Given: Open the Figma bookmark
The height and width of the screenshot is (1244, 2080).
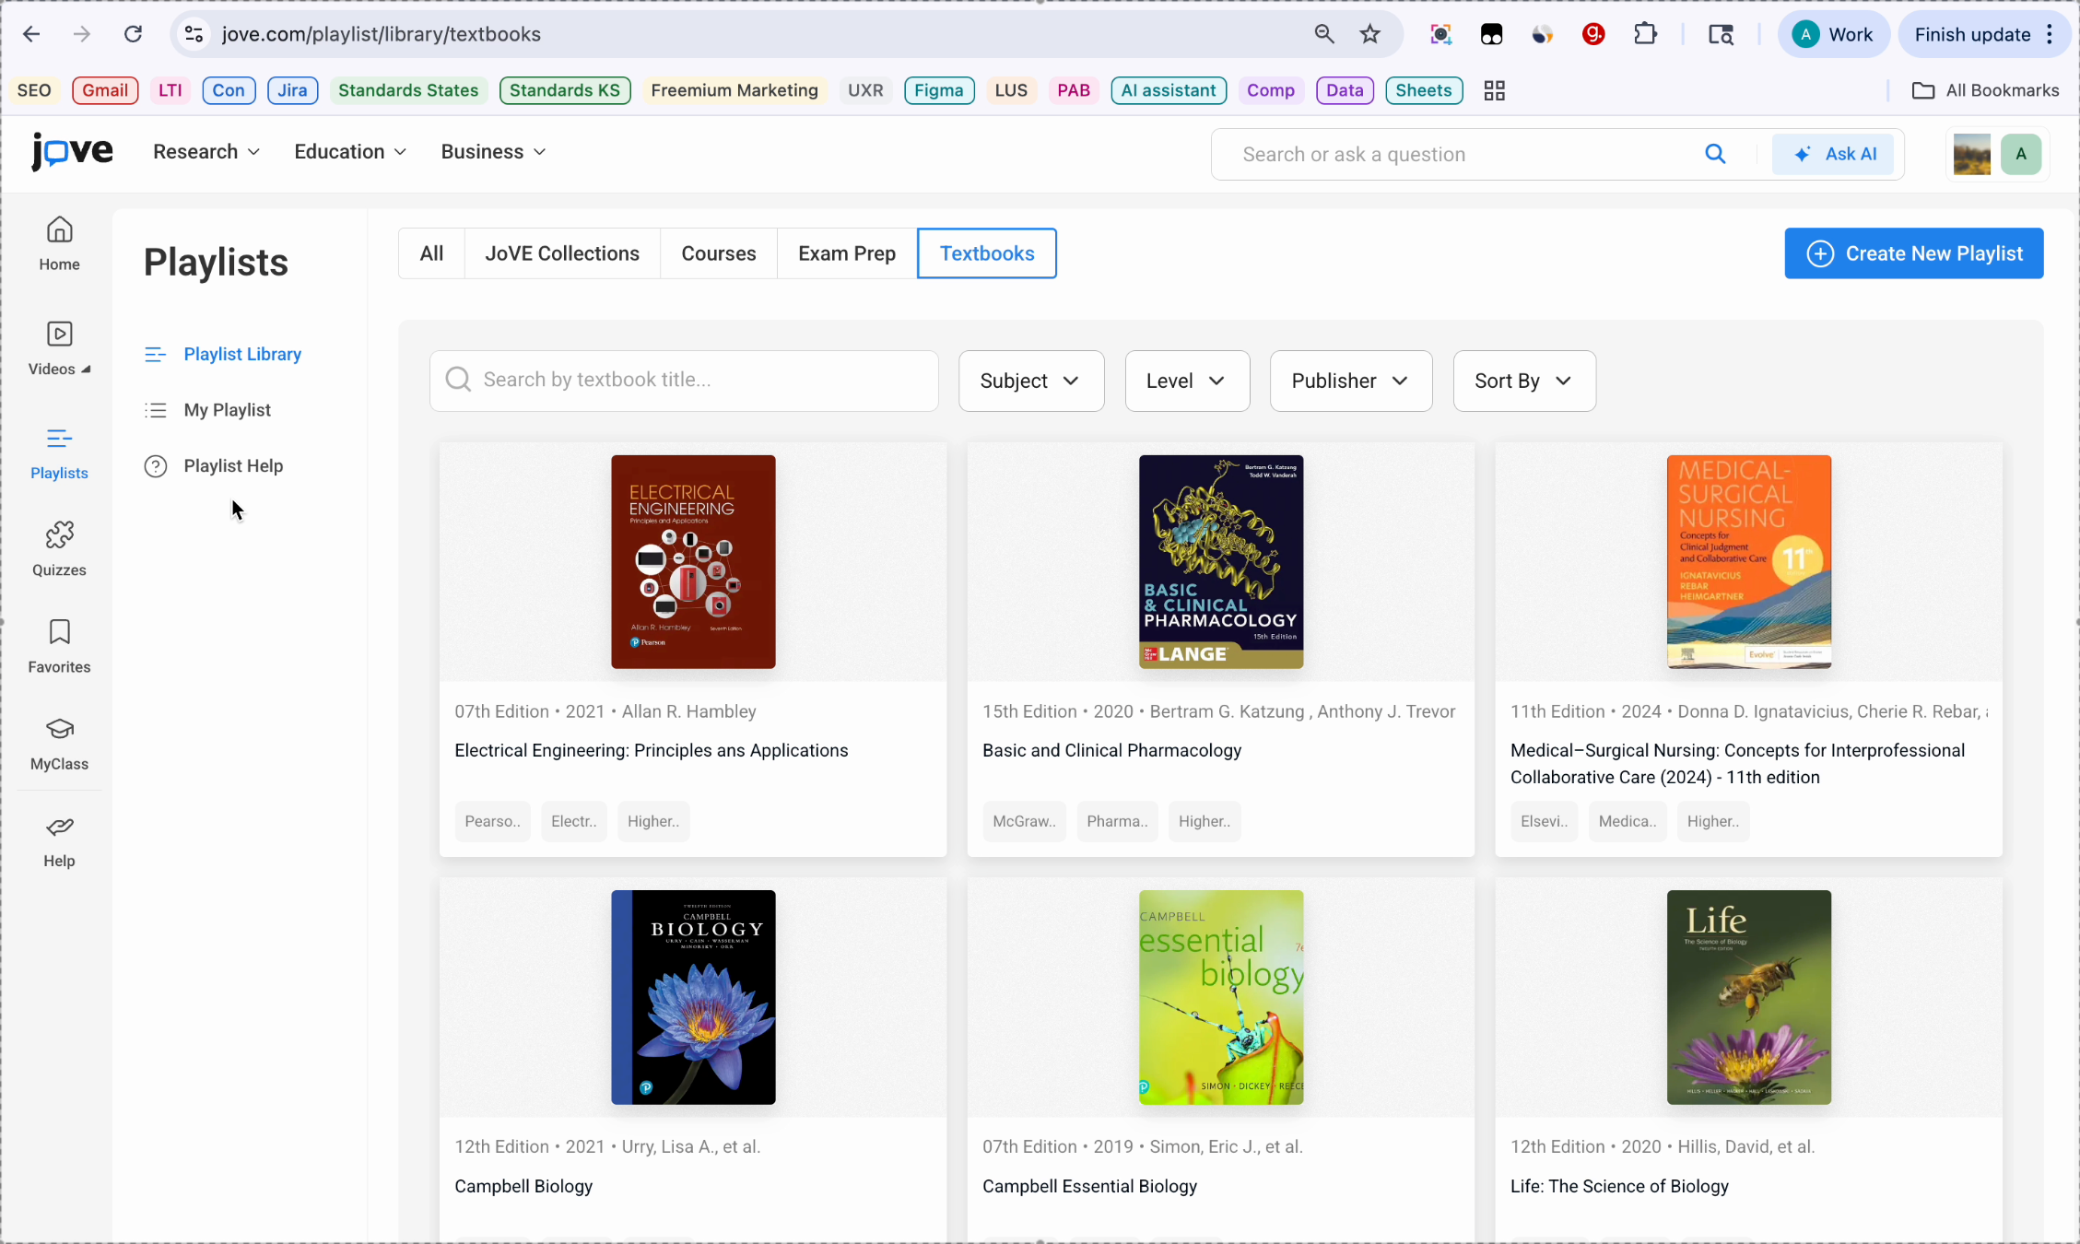Looking at the screenshot, I should (x=939, y=90).
